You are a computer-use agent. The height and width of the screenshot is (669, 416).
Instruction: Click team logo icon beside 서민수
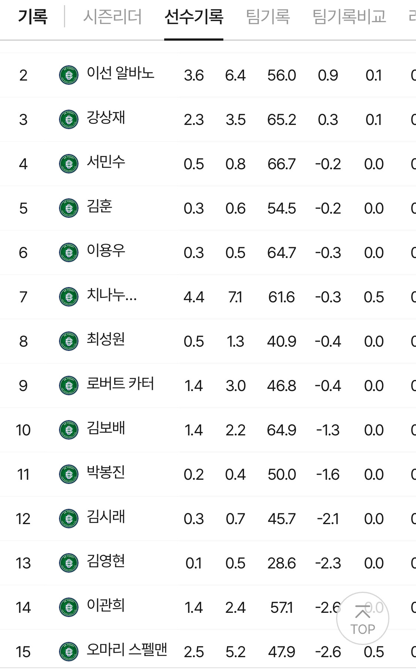coord(69,164)
